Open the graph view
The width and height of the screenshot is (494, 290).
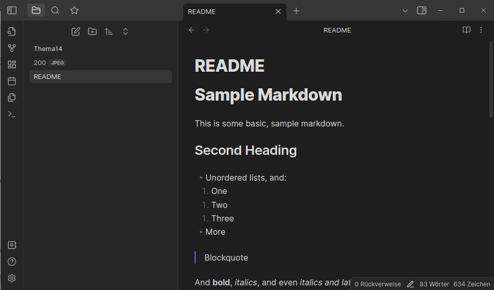click(11, 48)
